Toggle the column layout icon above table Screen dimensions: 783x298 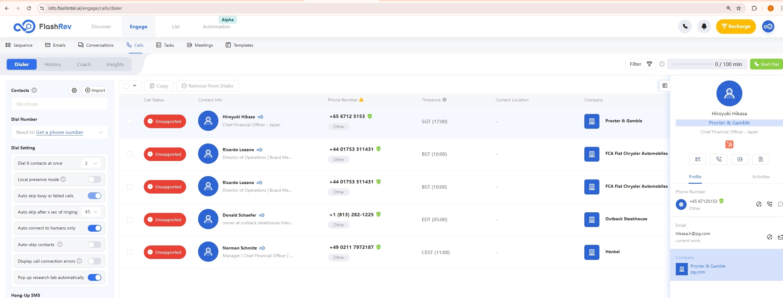(665, 85)
